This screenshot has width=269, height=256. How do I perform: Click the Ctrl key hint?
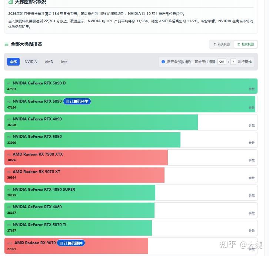[x=222, y=61]
